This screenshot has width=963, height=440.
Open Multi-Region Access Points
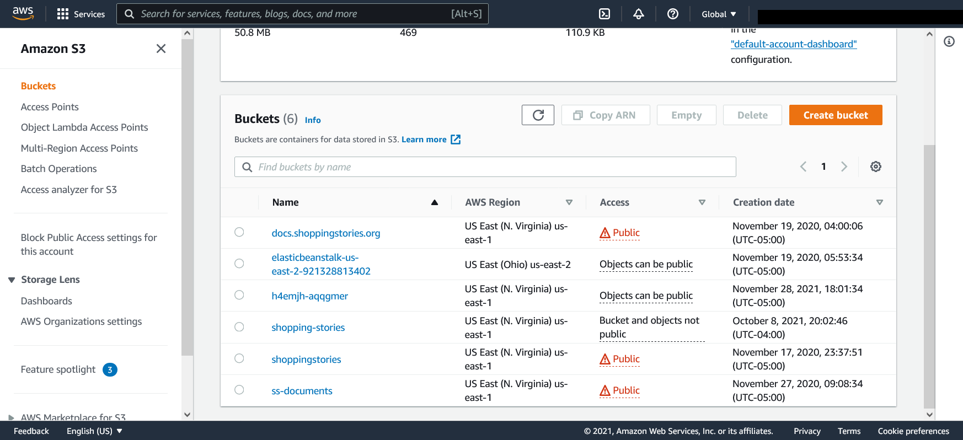(x=79, y=148)
